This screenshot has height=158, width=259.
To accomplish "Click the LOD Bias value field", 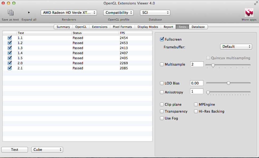I will pyautogui.click(x=197, y=83).
